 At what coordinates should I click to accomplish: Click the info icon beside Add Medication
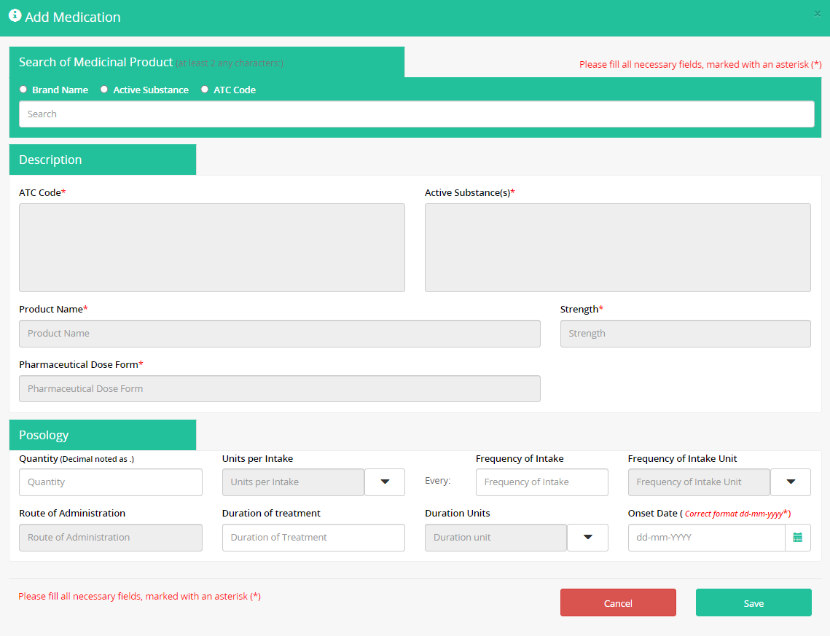(x=15, y=15)
